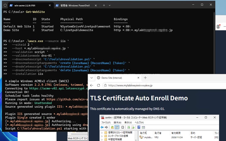Image resolution: width=226 pixels, height=141 pixels.
Task: Click the globe favicon on the Demo Site tab
Action: point(98,78)
